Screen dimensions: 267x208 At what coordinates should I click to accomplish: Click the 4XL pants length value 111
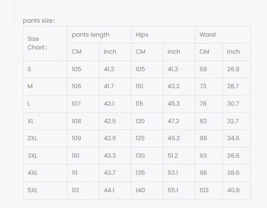[75, 173]
